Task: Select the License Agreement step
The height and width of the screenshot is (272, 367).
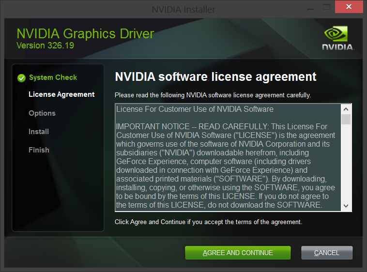Action: (61, 94)
